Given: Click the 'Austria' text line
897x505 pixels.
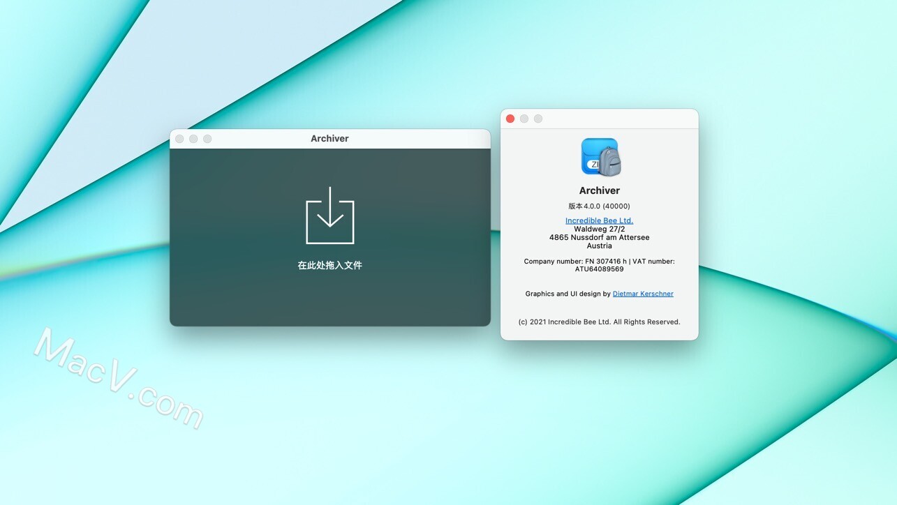Looking at the screenshot, I should 600,246.
